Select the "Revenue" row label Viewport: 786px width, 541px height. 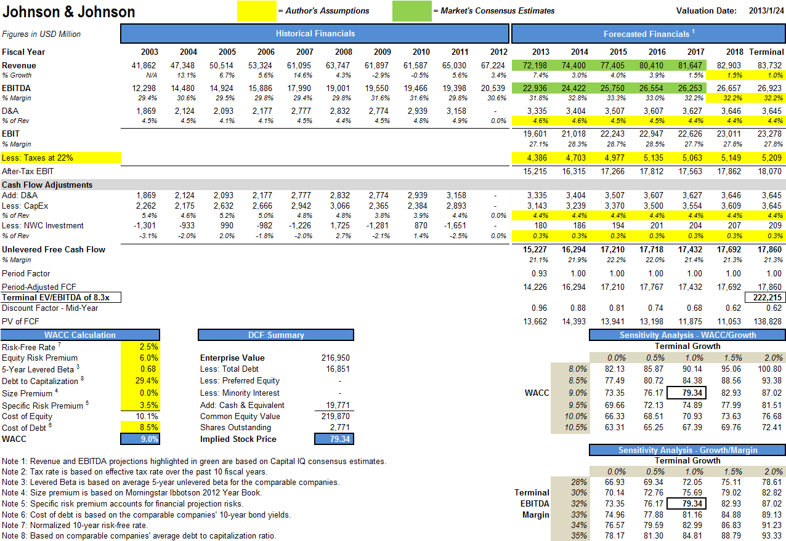(x=19, y=65)
